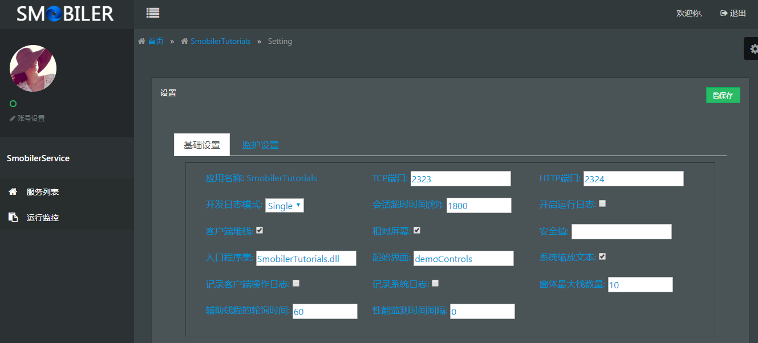Click the home icon beside 服务列表
Image resolution: width=758 pixels, height=343 pixels.
pos(13,192)
